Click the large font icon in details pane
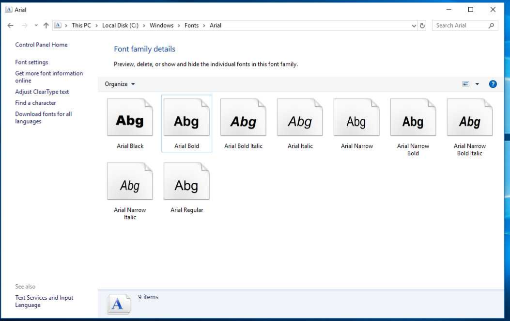 click(119, 303)
